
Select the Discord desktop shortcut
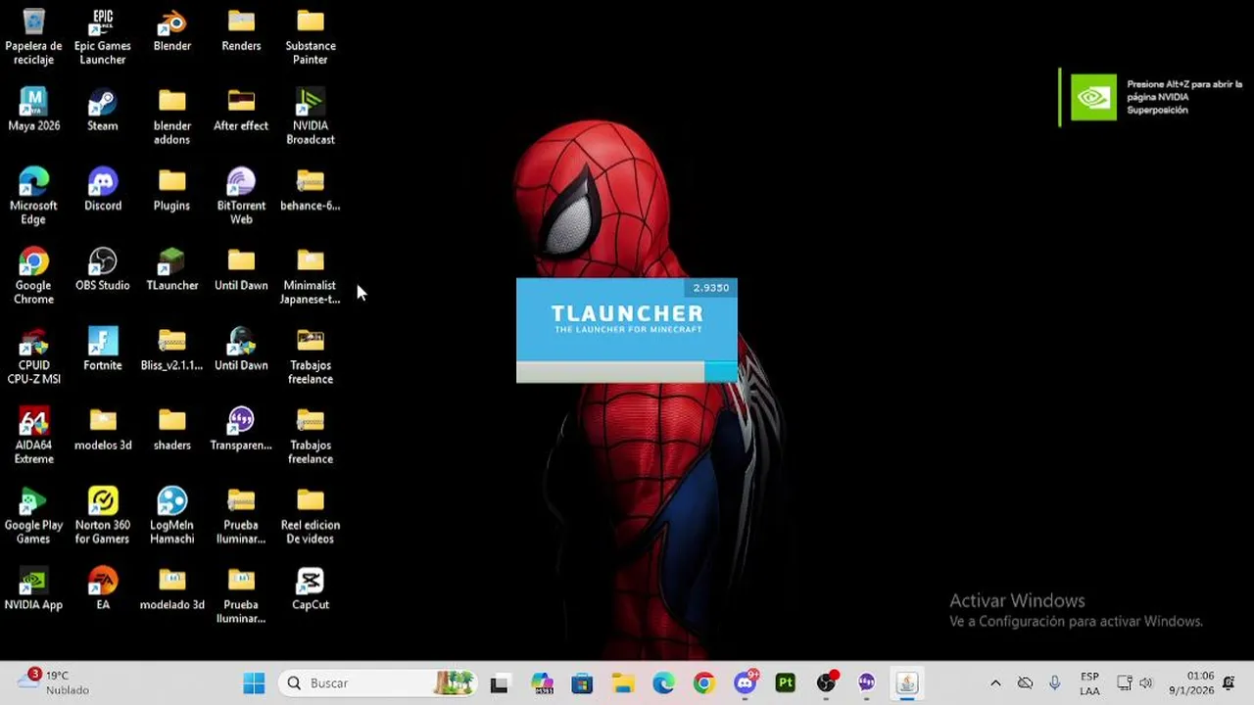[x=103, y=190]
